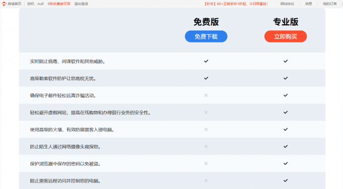Click free-version X mark for 确保电子邮件 row
343x189 pixels.
(206, 96)
